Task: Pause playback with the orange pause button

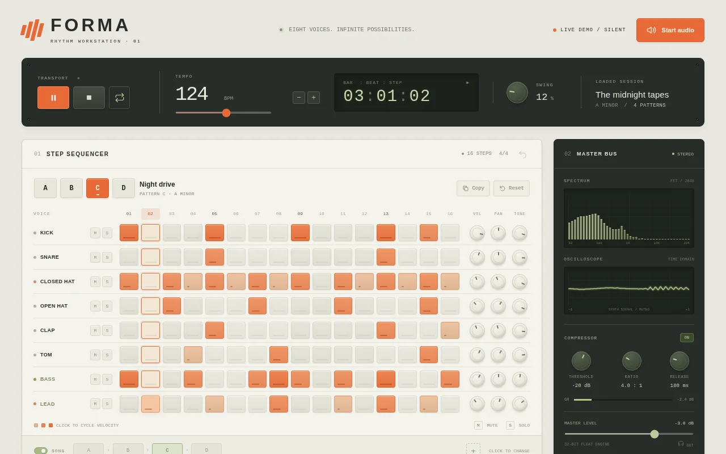Action: tap(53, 98)
